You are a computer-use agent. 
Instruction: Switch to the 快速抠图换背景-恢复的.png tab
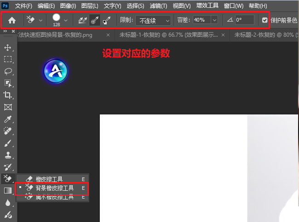[x=55, y=35]
